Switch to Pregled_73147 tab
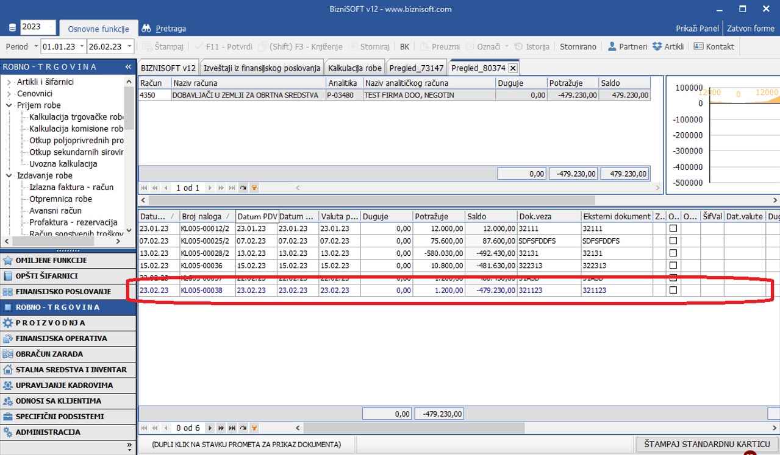780x455 pixels. [x=417, y=68]
